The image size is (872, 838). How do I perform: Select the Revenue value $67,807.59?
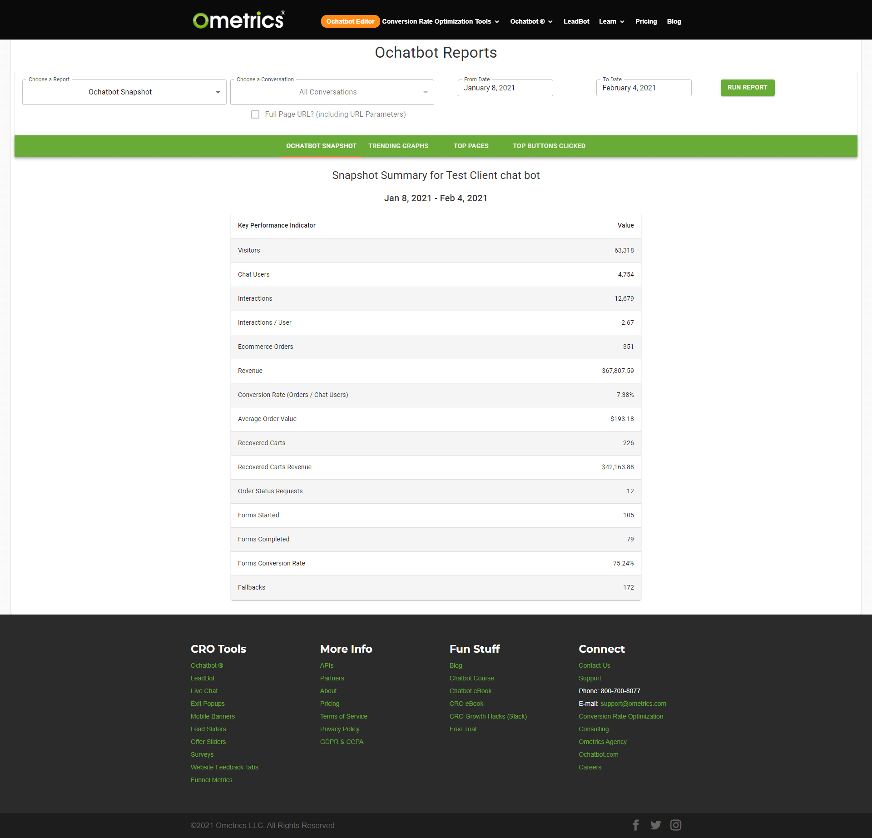pos(618,371)
